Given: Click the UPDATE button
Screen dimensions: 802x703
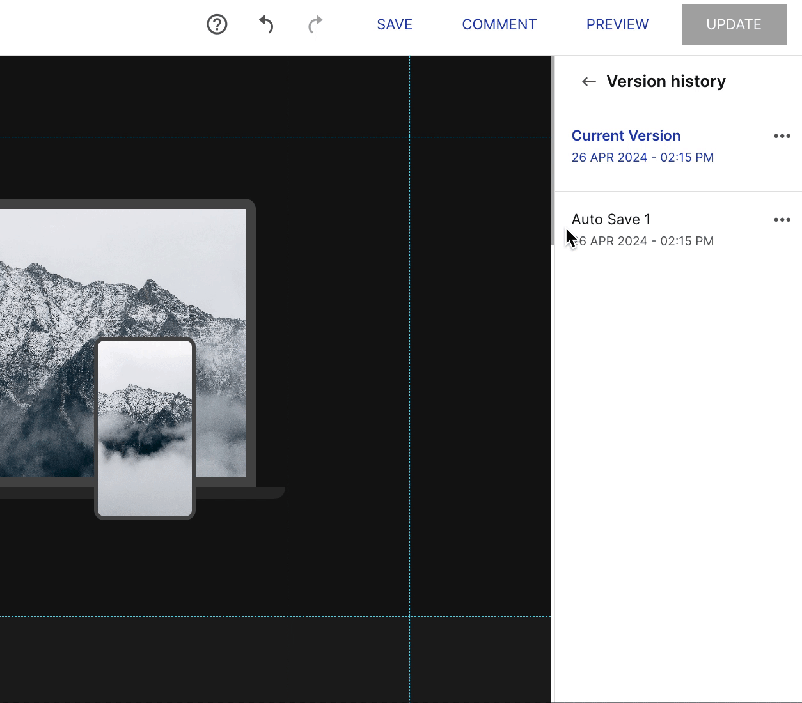Looking at the screenshot, I should tap(734, 24).
